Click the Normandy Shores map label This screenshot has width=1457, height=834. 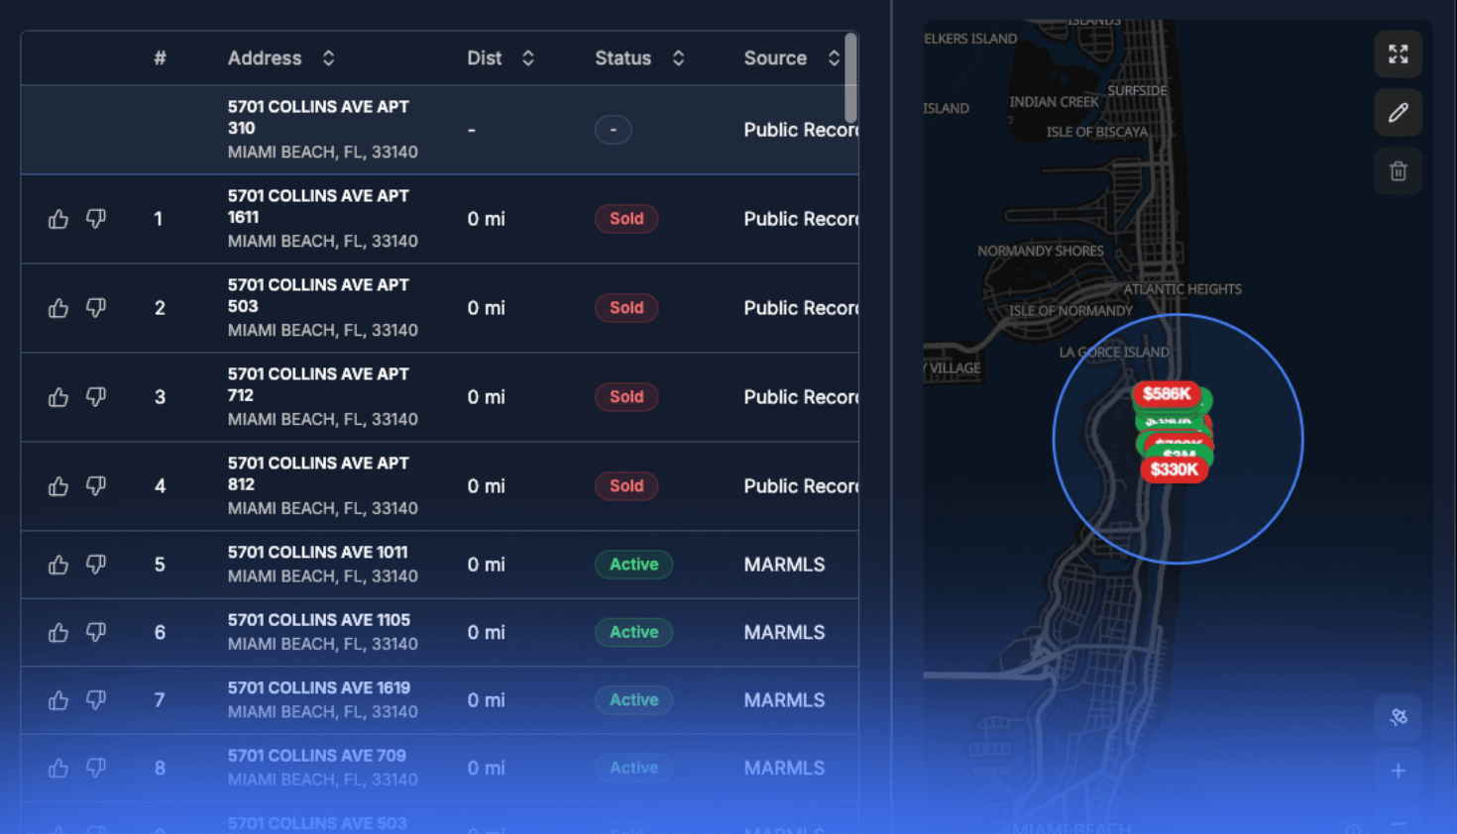tap(1041, 251)
